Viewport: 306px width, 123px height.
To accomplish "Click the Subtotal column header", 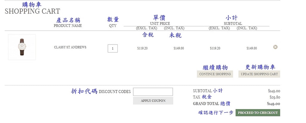I will coord(233,24).
